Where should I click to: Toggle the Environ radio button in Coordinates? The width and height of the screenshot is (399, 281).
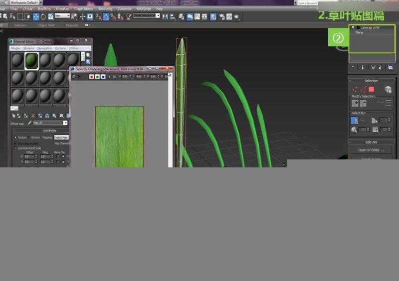29,138
